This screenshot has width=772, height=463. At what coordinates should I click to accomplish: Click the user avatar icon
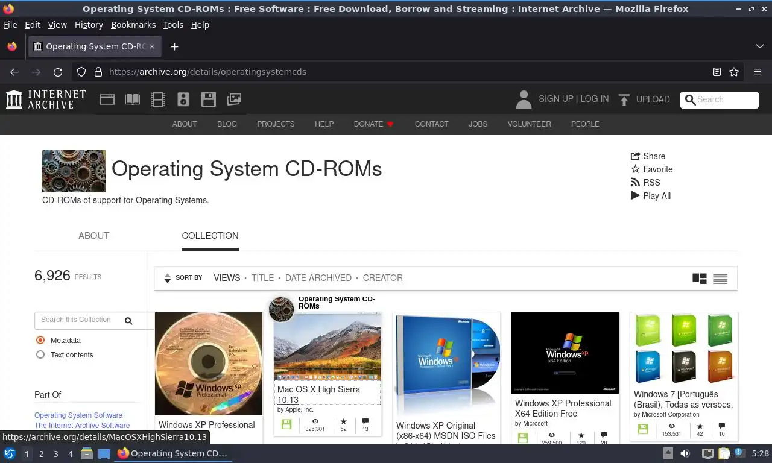(524, 99)
